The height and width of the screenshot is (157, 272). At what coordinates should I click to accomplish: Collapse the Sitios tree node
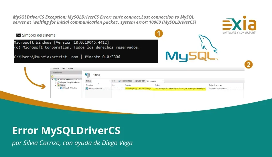[x=55, y=85]
